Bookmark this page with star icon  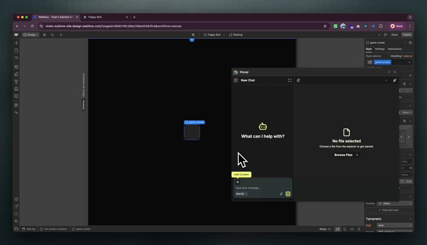pos(325,26)
